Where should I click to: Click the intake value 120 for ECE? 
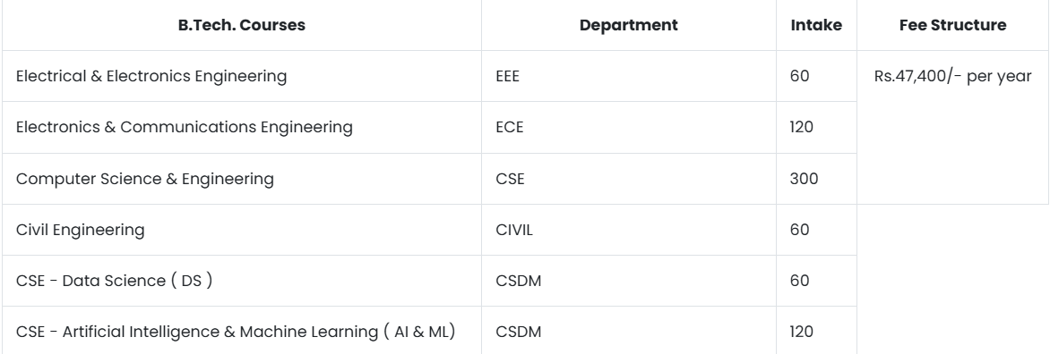[816, 128]
